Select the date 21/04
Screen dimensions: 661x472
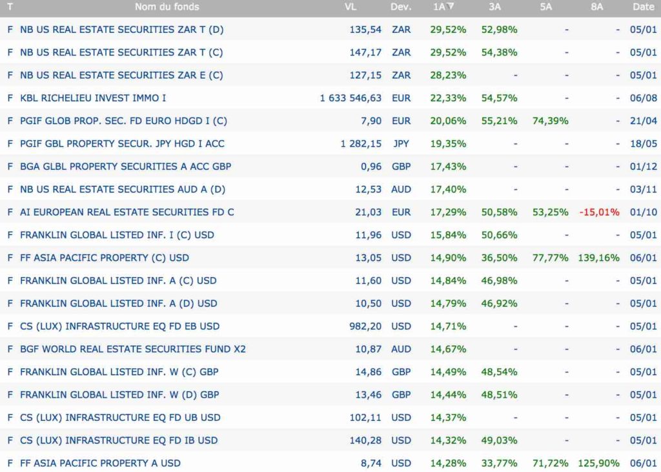[x=644, y=121]
